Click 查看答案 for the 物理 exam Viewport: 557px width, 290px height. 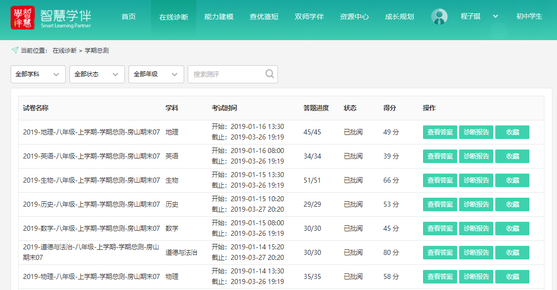click(440, 277)
